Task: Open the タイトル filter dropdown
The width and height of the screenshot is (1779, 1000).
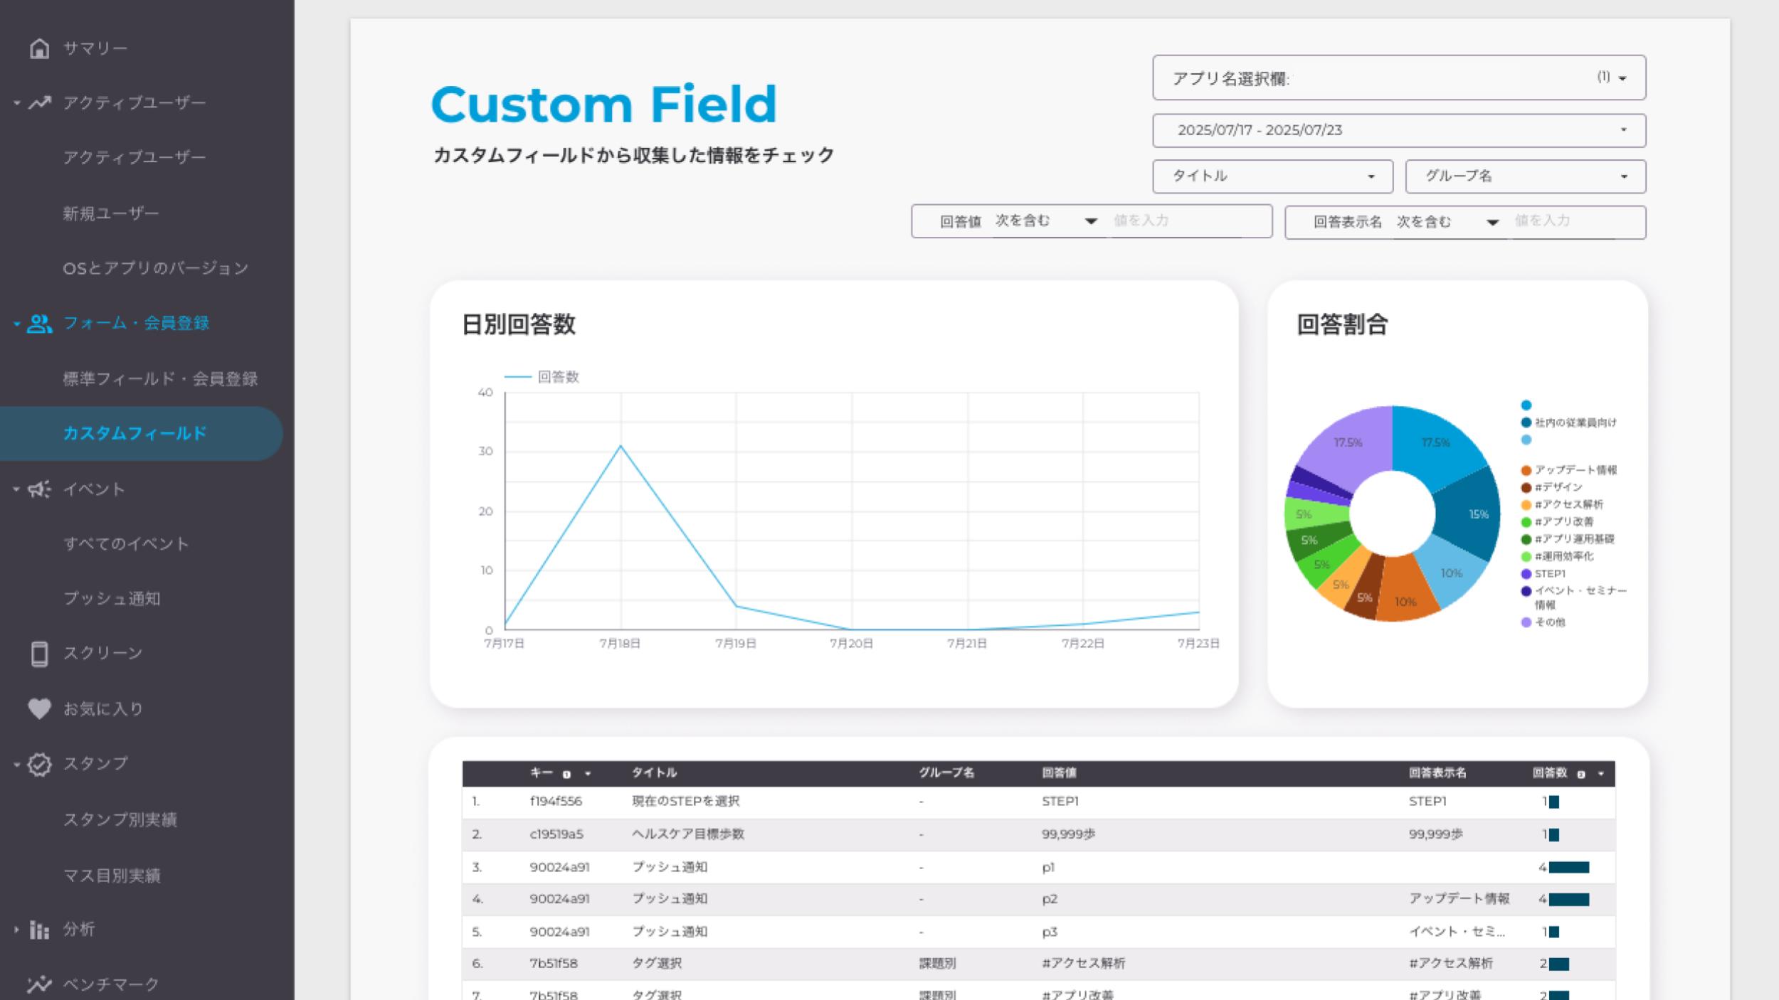Action: (x=1272, y=176)
